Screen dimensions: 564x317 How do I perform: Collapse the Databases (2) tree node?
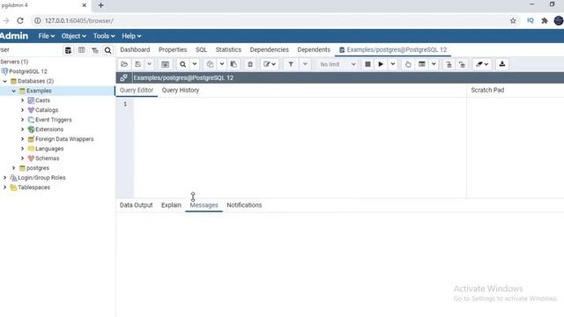click(x=5, y=81)
